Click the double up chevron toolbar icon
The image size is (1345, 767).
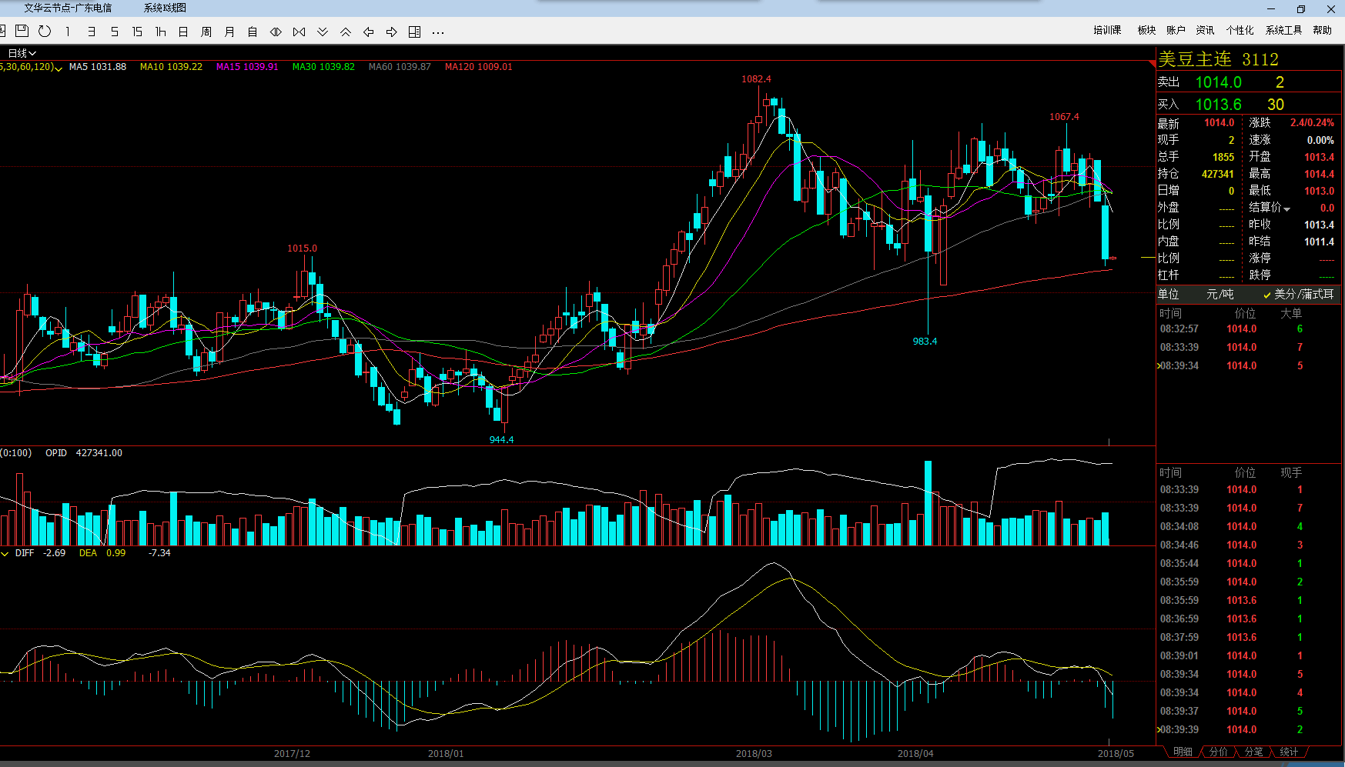(346, 32)
